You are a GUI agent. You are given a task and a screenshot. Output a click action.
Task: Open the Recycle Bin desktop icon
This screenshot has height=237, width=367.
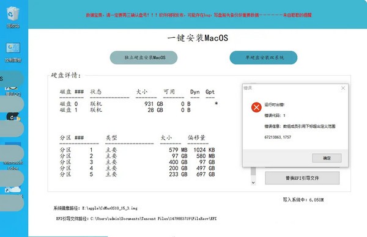point(13,17)
